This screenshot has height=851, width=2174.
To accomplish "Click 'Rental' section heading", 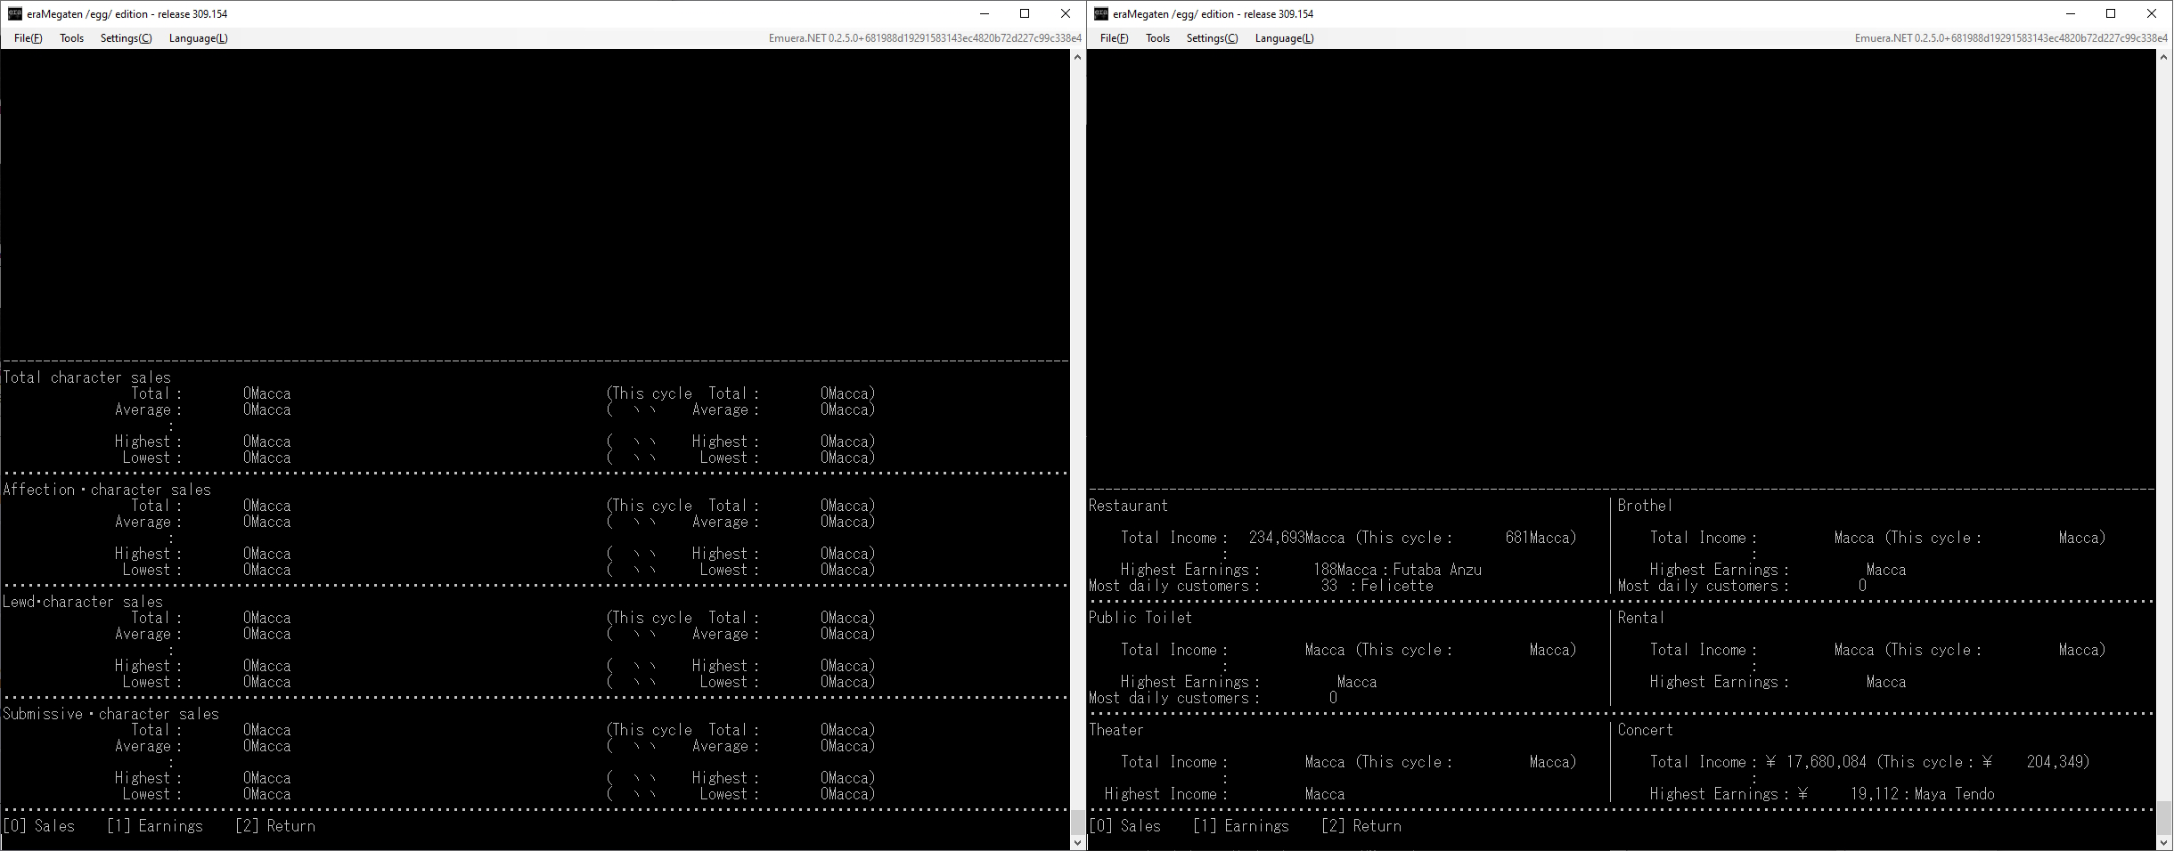I will [1640, 618].
